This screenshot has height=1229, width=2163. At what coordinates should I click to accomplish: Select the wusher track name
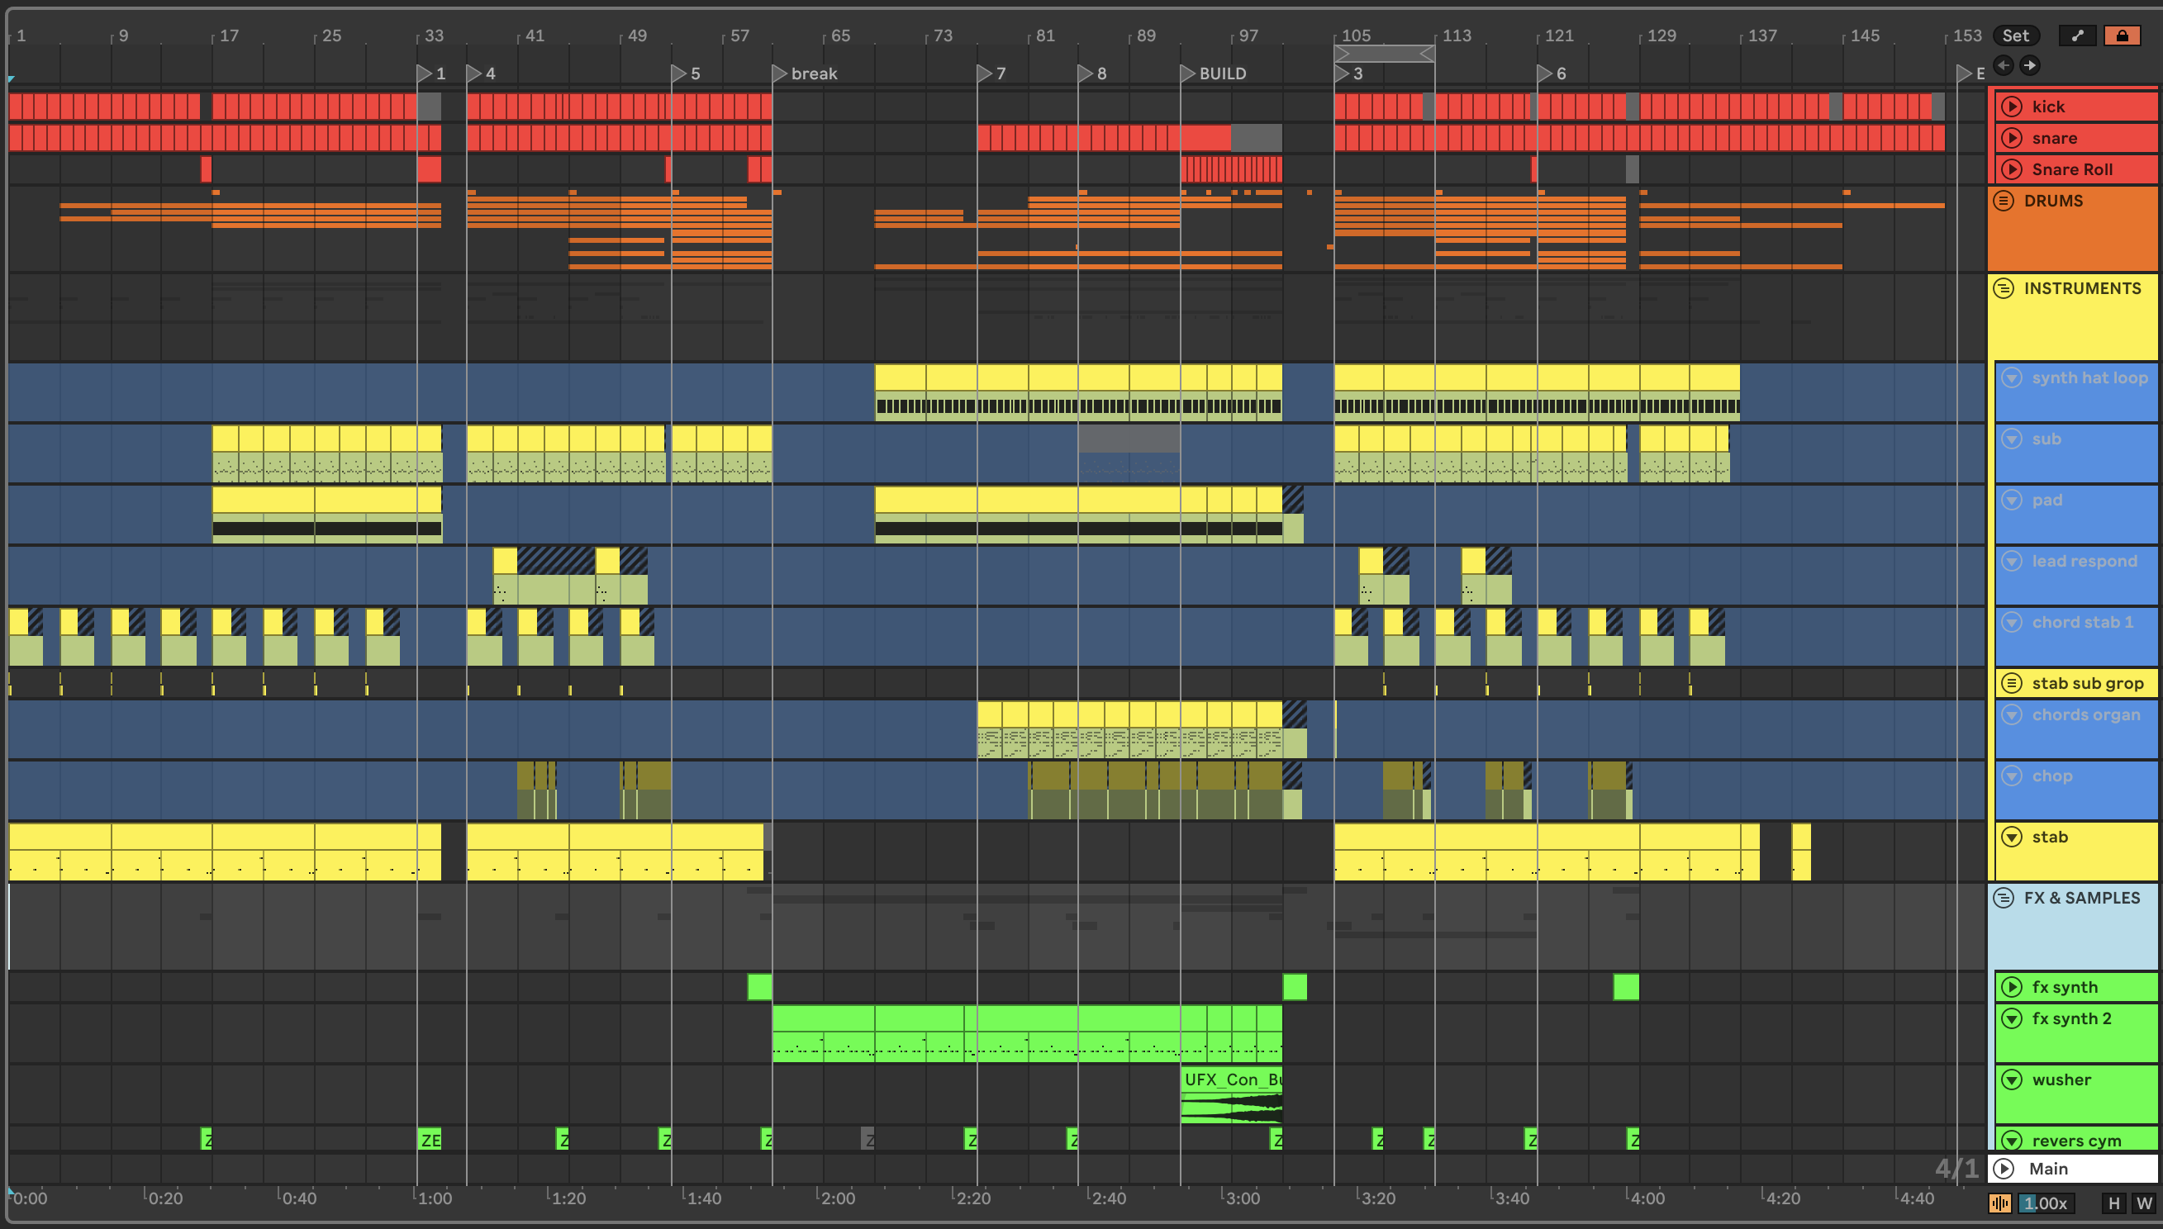[x=2061, y=1080]
